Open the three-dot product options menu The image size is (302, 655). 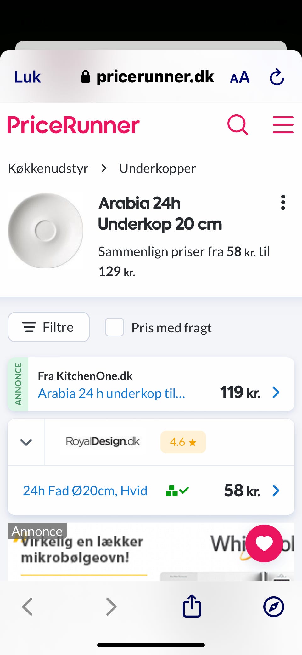pyautogui.click(x=283, y=202)
